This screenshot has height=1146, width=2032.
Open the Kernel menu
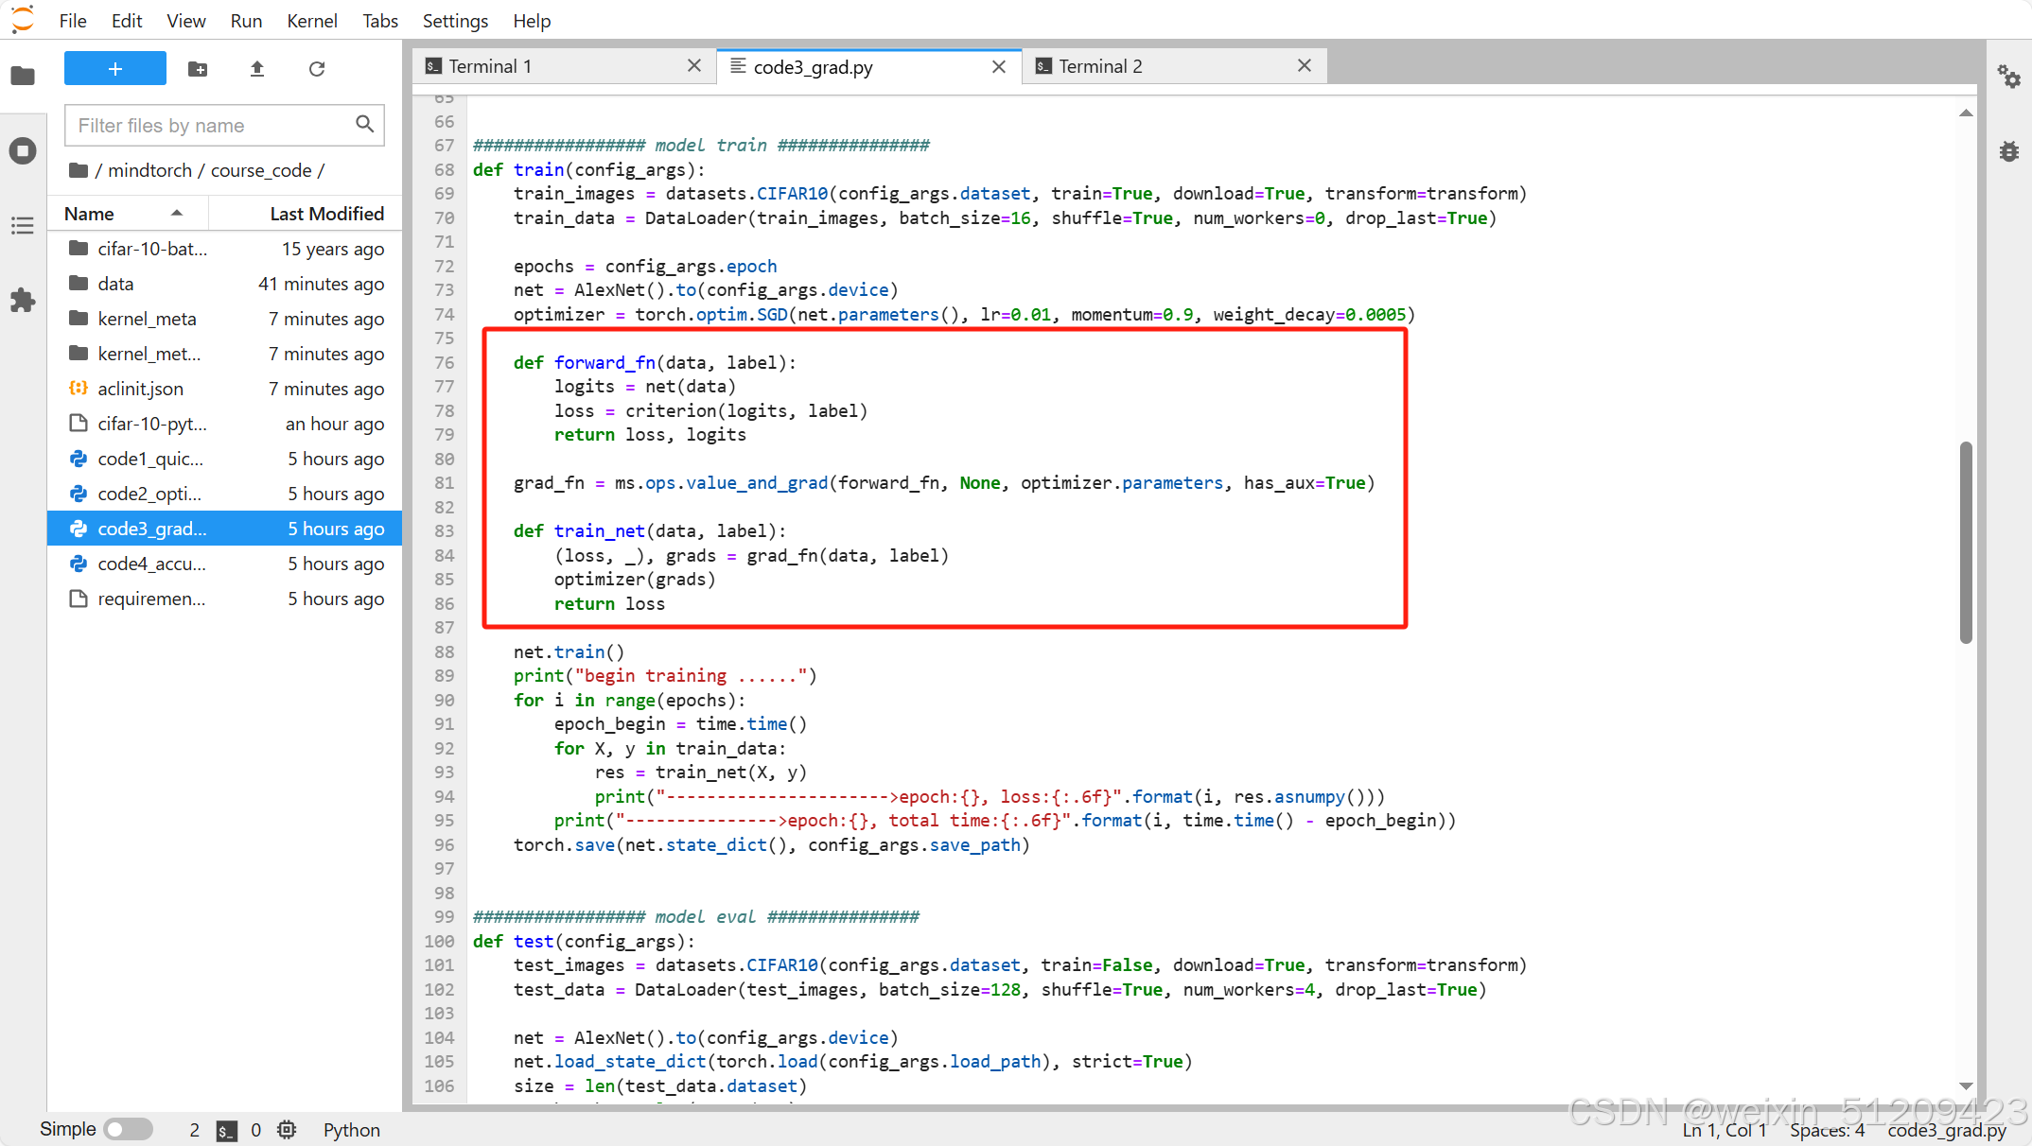pyautogui.click(x=311, y=21)
